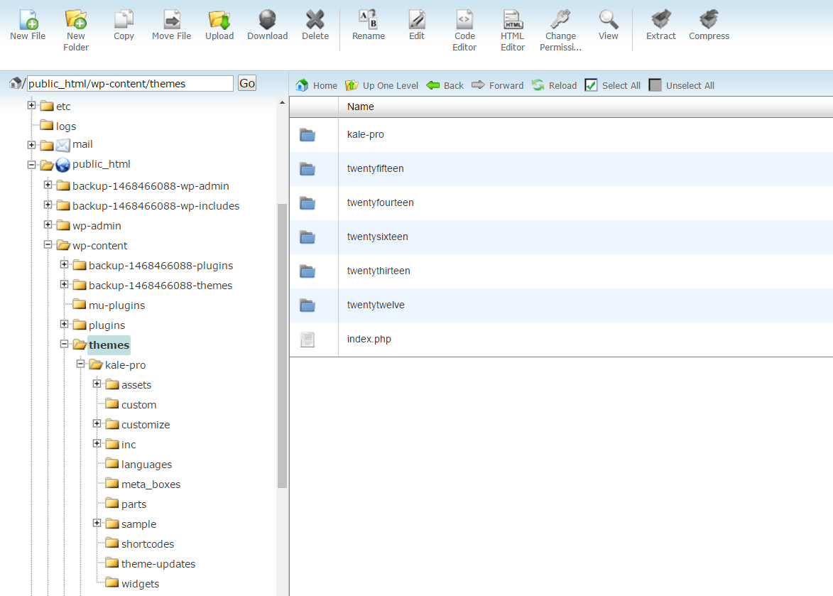The height and width of the screenshot is (596, 833).
Task: Collapse the wp-content tree node
Action: (x=48, y=244)
